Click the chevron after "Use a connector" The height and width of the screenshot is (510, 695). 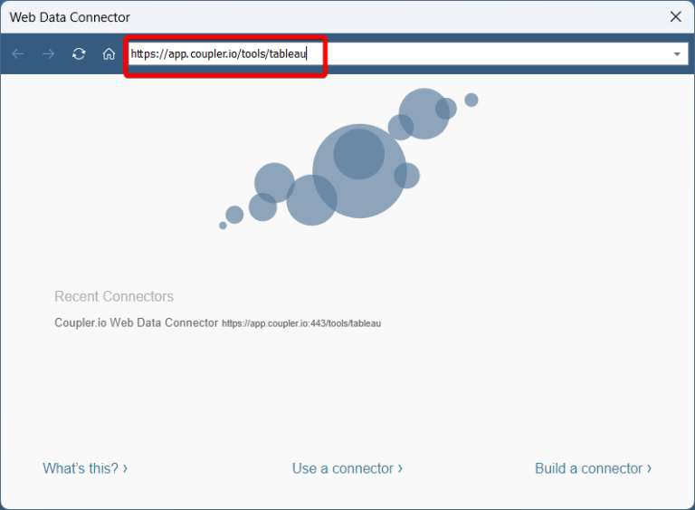(x=400, y=468)
